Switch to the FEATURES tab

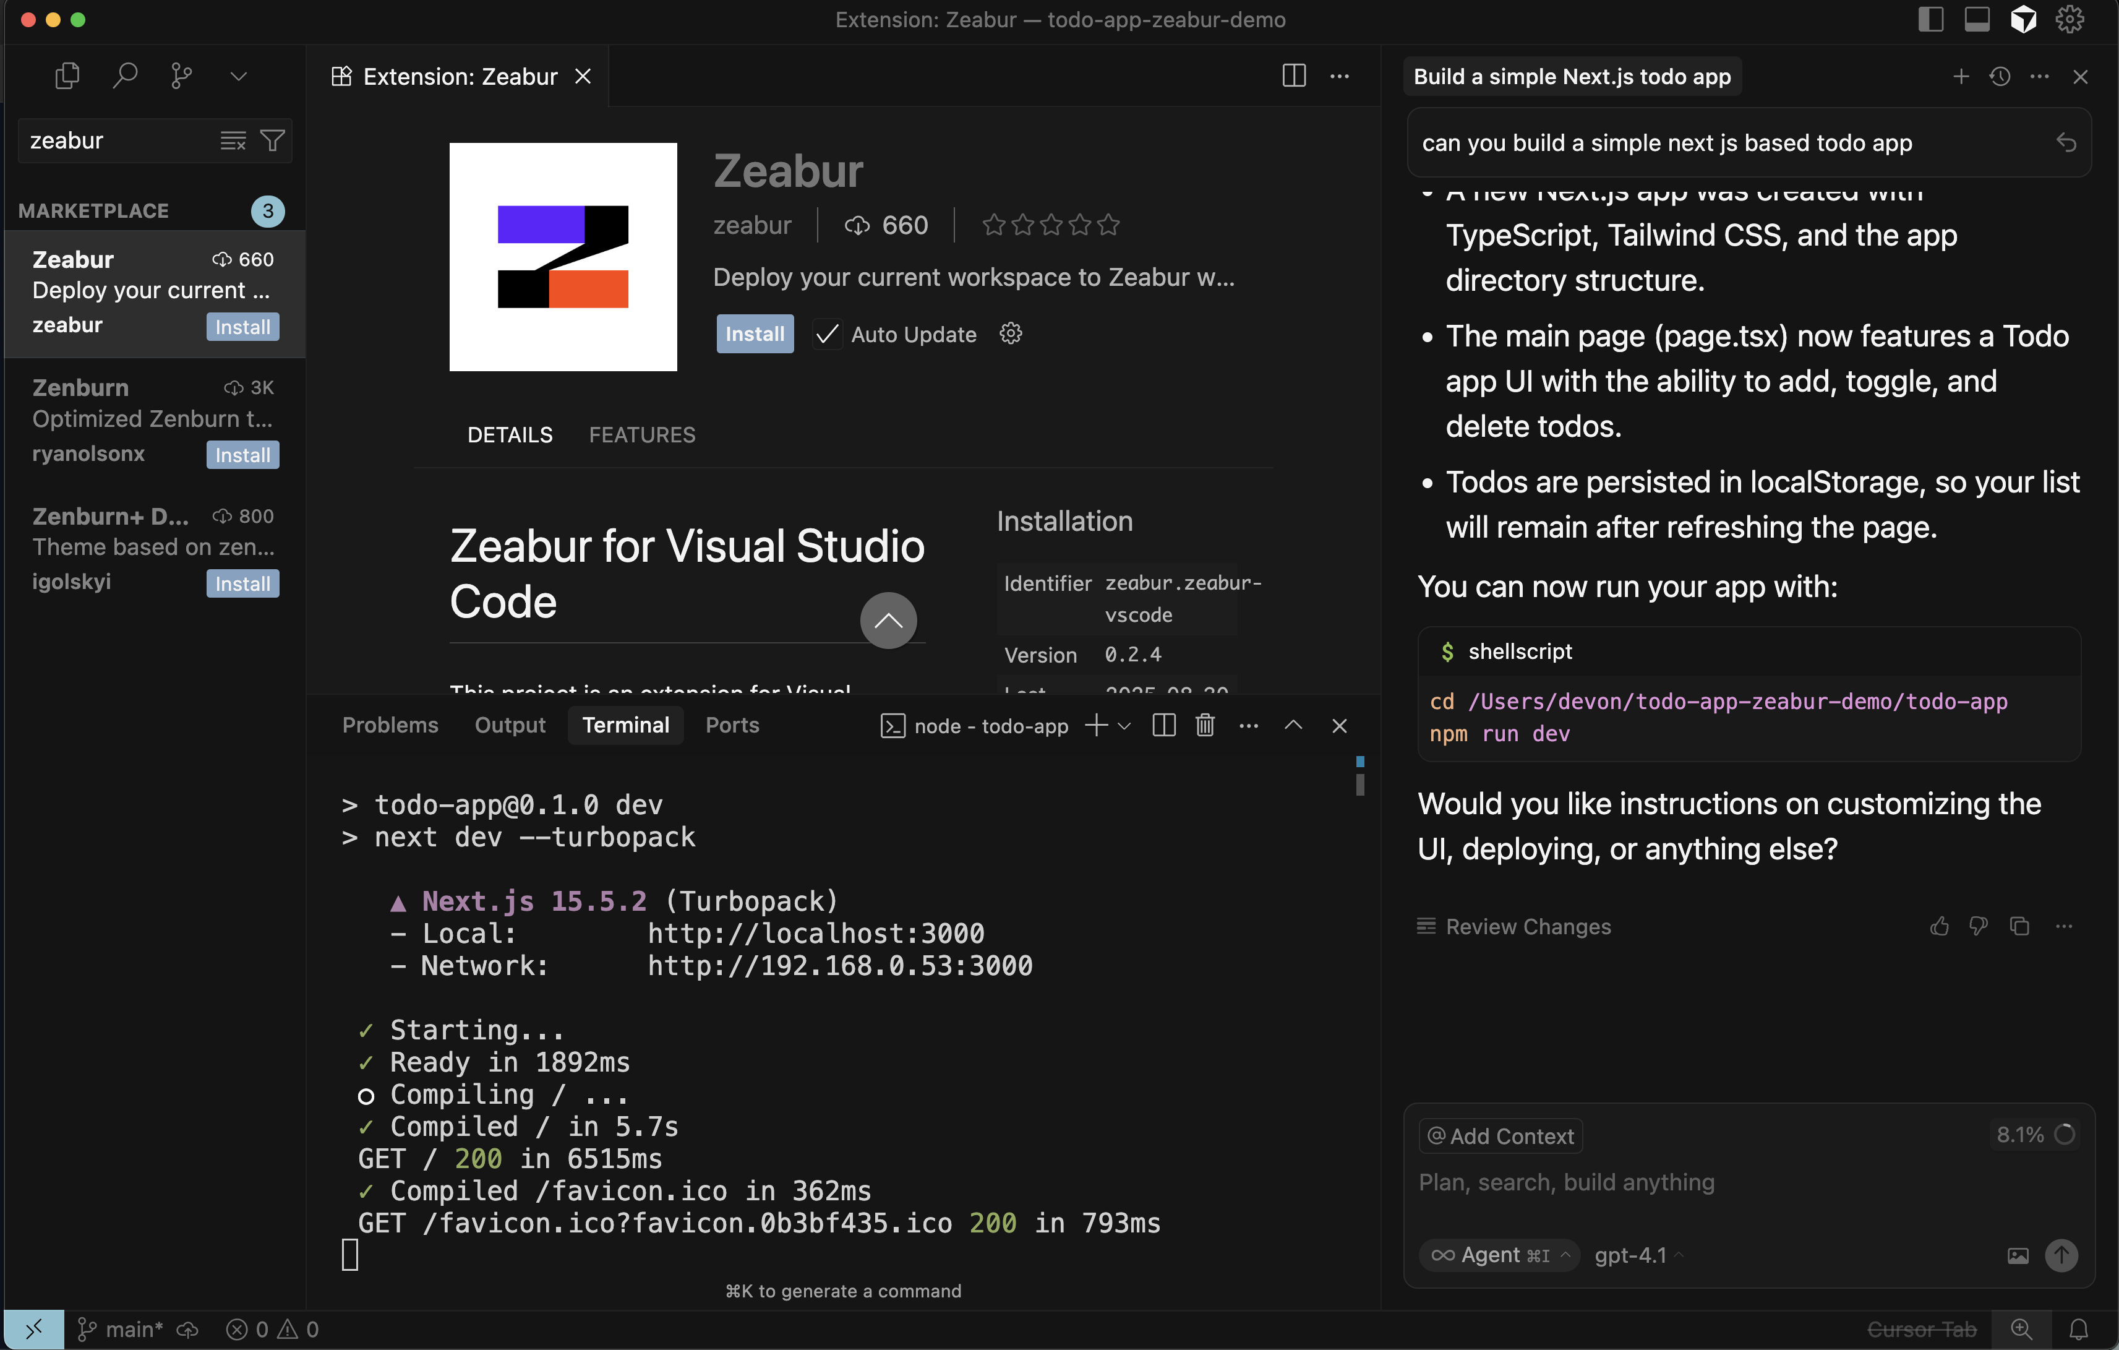[641, 435]
